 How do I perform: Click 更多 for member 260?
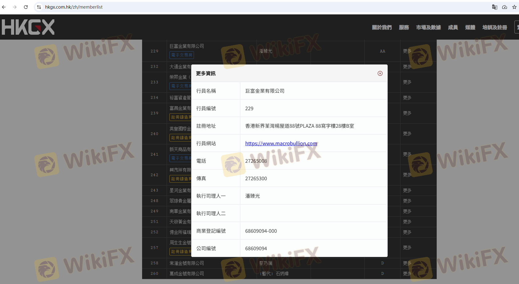click(x=407, y=274)
